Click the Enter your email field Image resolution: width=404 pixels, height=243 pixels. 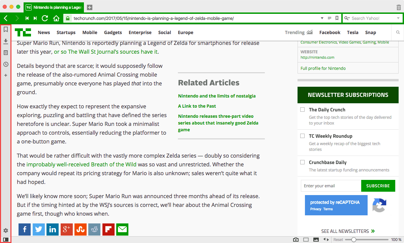[x=331, y=186]
